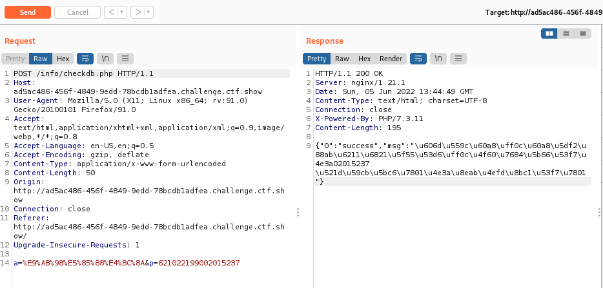
Task: Click the Content-Length: 50 header
Action: coord(54,173)
